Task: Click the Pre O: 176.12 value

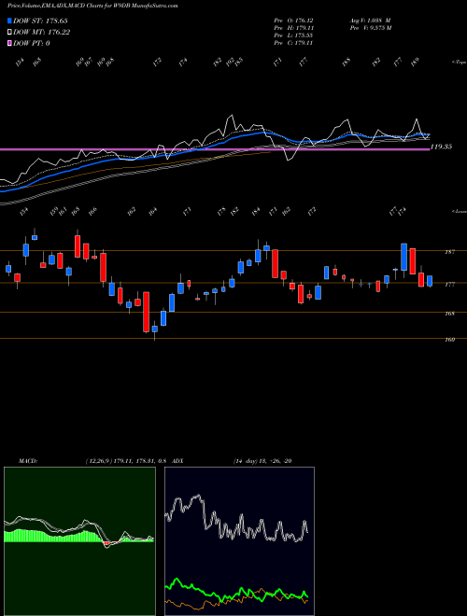Action: coord(293,20)
